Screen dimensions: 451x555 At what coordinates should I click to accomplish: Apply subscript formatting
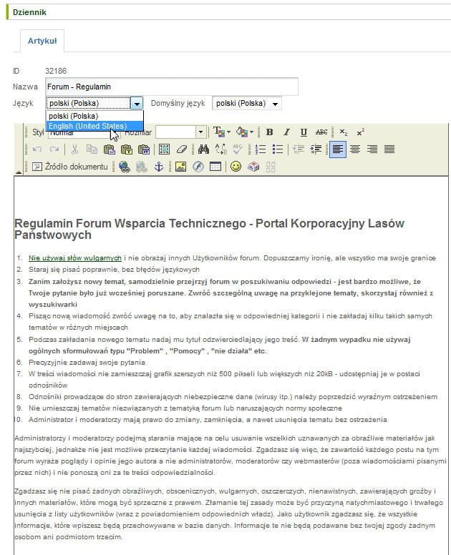point(344,132)
